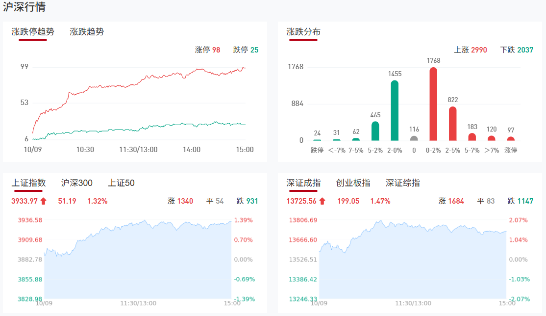
Task: Switch to the 上证50 tab
Action: tap(121, 183)
